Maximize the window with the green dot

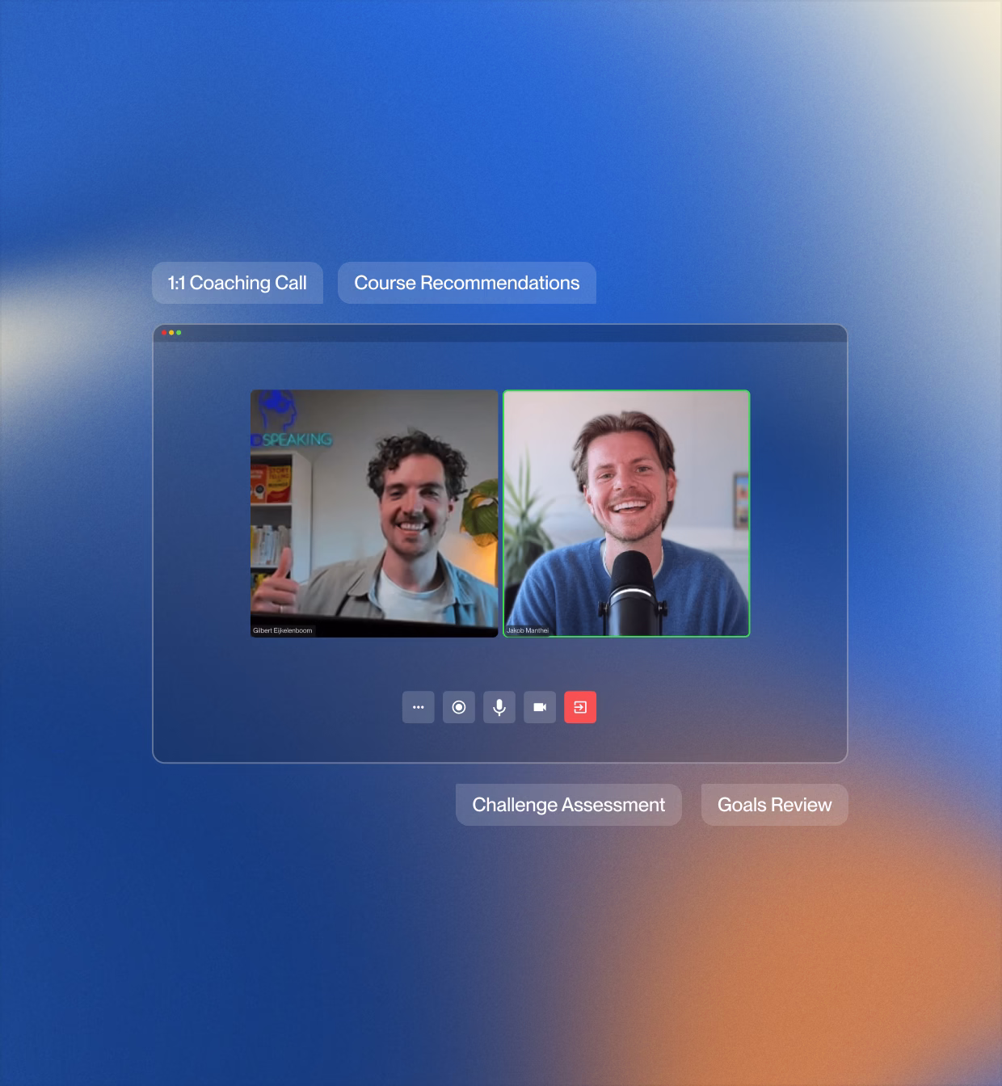(179, 332)
